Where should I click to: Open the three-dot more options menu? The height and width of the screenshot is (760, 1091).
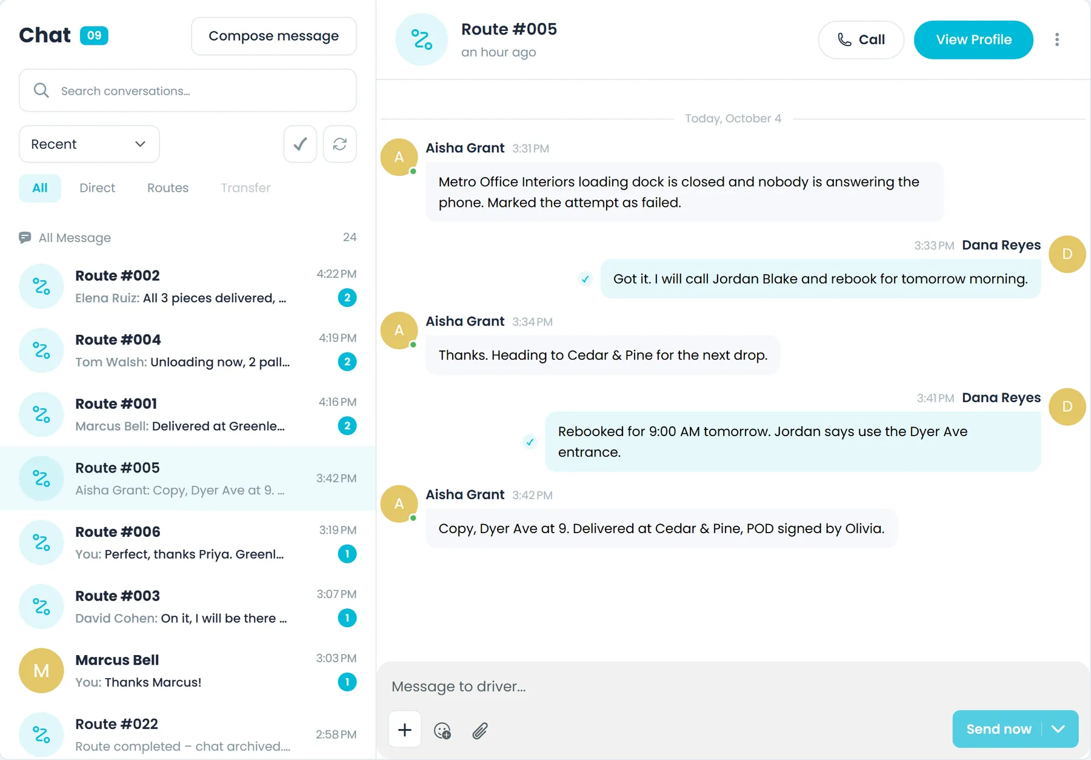pos(1057,39)
